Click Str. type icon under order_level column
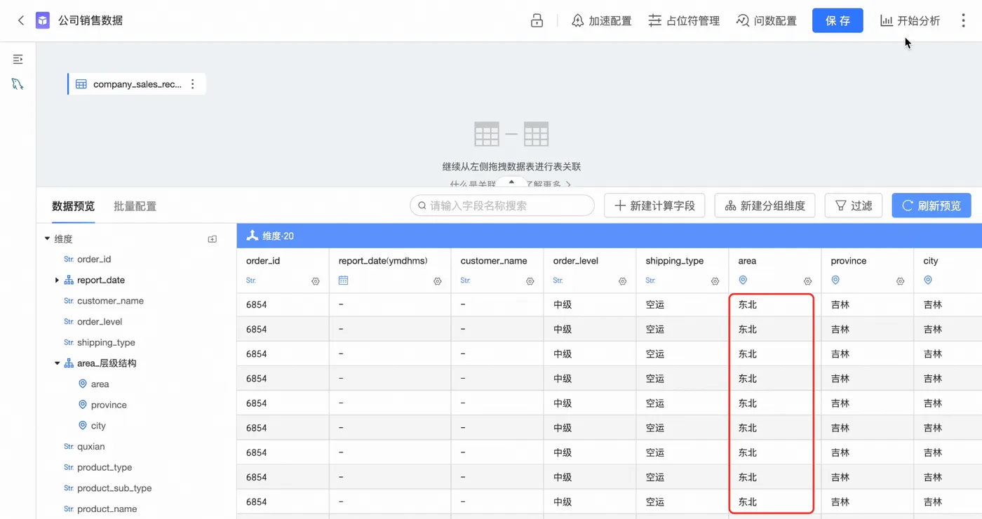The width and height of the screenshot is (982, 519). click(558, 281)
